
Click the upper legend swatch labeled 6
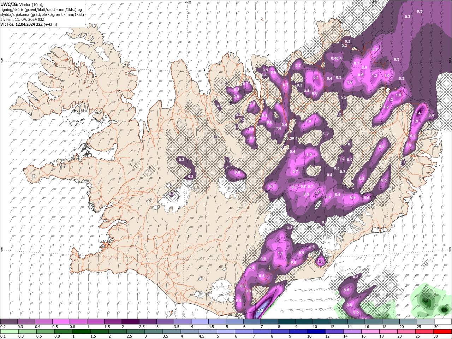click(x=251, y=321)
